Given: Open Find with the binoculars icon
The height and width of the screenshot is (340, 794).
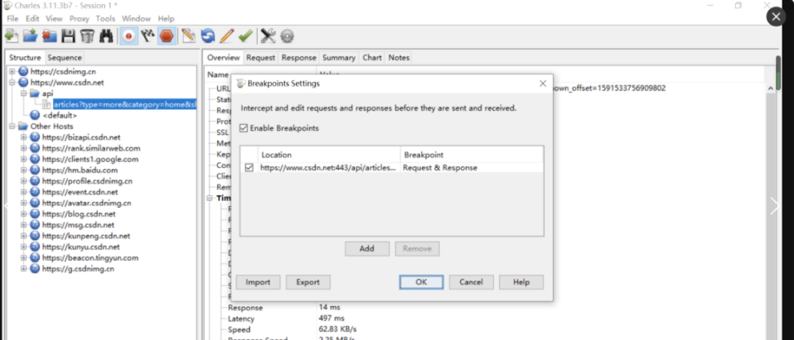Looking at the screenshot, I should pyautogui.click(x=106, y=36).
